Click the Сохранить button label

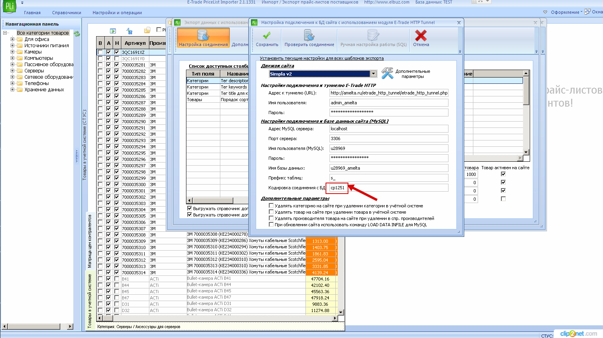click(267, 45)
